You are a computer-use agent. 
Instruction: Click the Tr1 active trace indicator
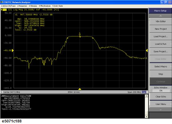pyautogui.click(x=4, y=10)
